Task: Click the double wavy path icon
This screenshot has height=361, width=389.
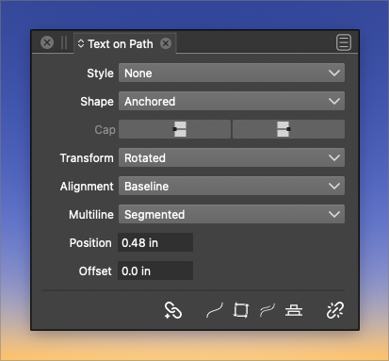Action: tap(267, 310)
